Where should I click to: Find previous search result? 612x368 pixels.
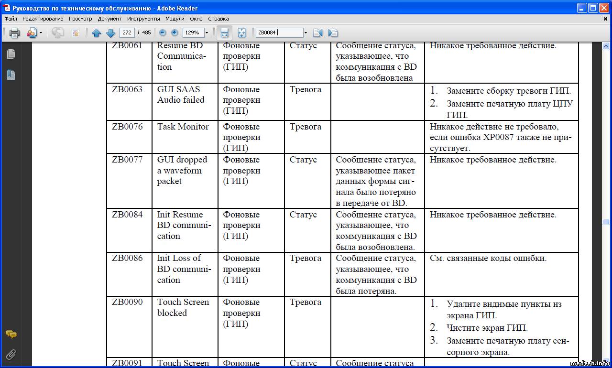pyautogui.click(x=317, y=33)
